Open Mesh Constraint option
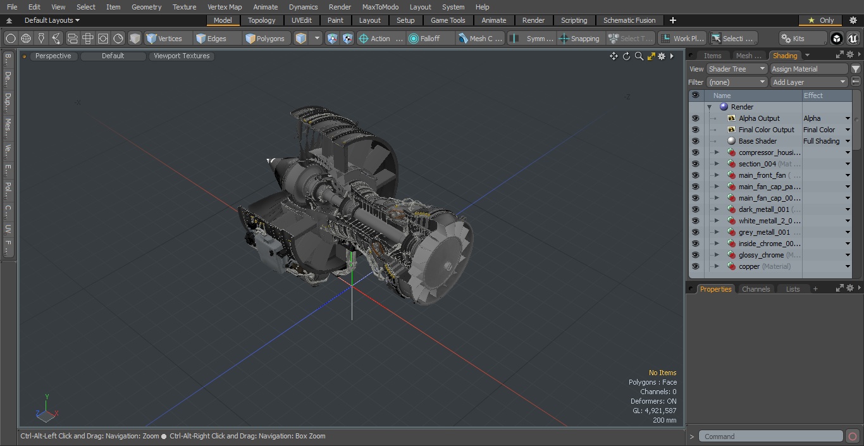 tap(481, 39)
